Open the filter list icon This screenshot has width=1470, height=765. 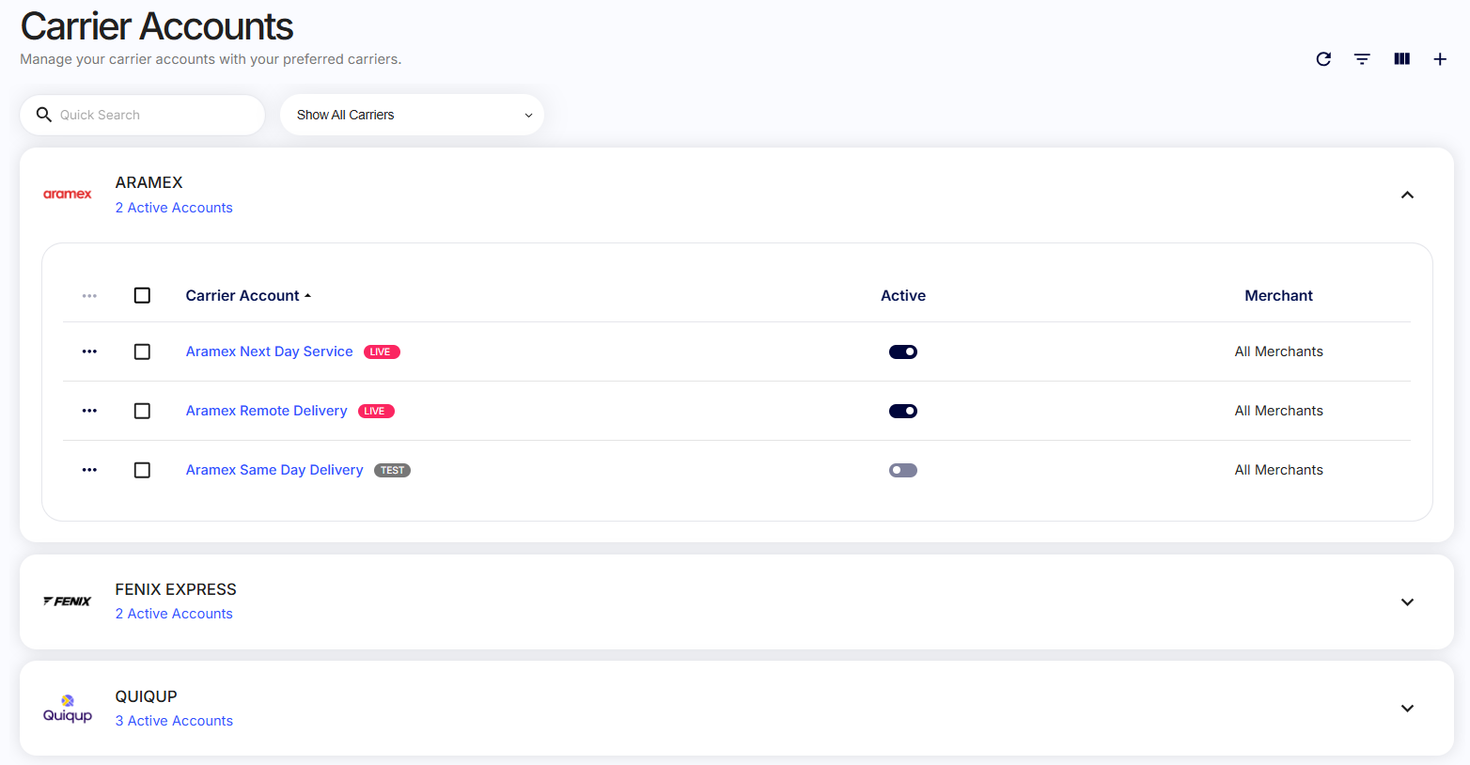click(1362, 59)
